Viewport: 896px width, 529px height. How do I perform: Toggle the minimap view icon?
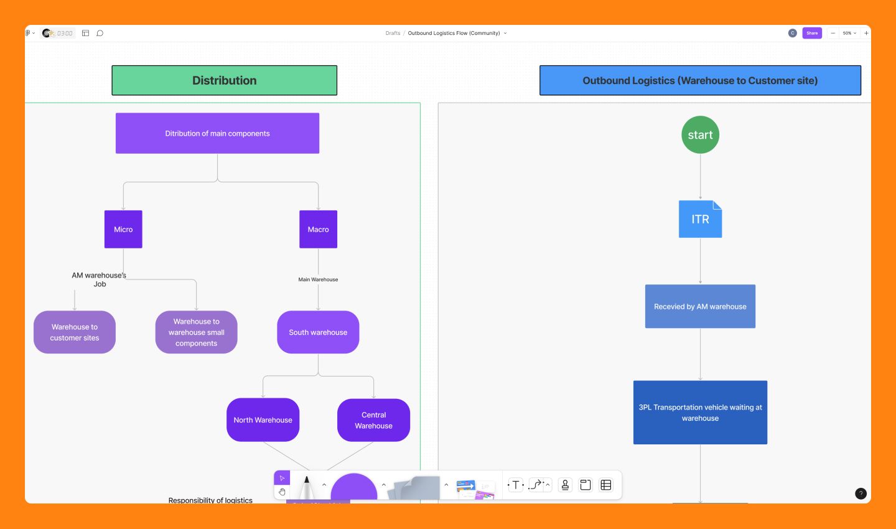click(x=85, y=33)
